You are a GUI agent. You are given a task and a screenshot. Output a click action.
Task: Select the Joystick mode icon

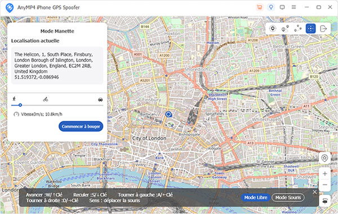[x=310, y=29]
